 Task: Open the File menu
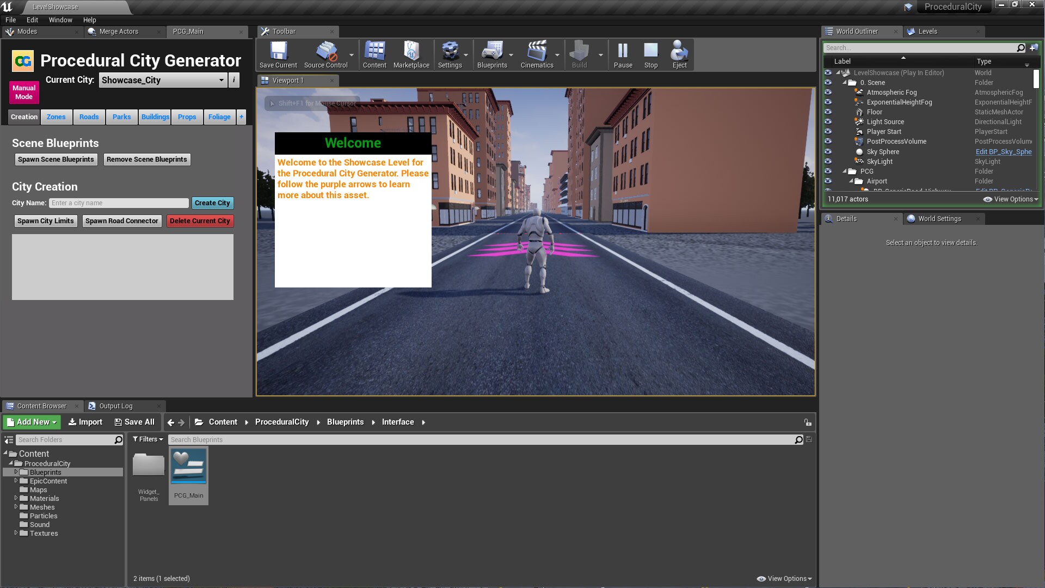click(10, 20)
